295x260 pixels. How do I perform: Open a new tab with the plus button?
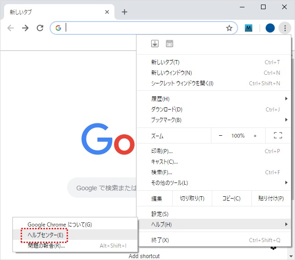tap(125, 12)
